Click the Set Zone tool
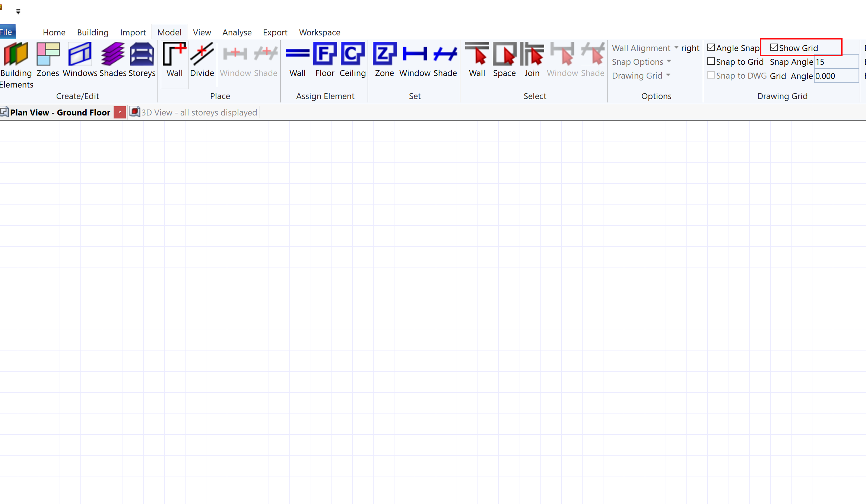Image resolution: width=866 pixels, height=504 pixels. (384, 60)
